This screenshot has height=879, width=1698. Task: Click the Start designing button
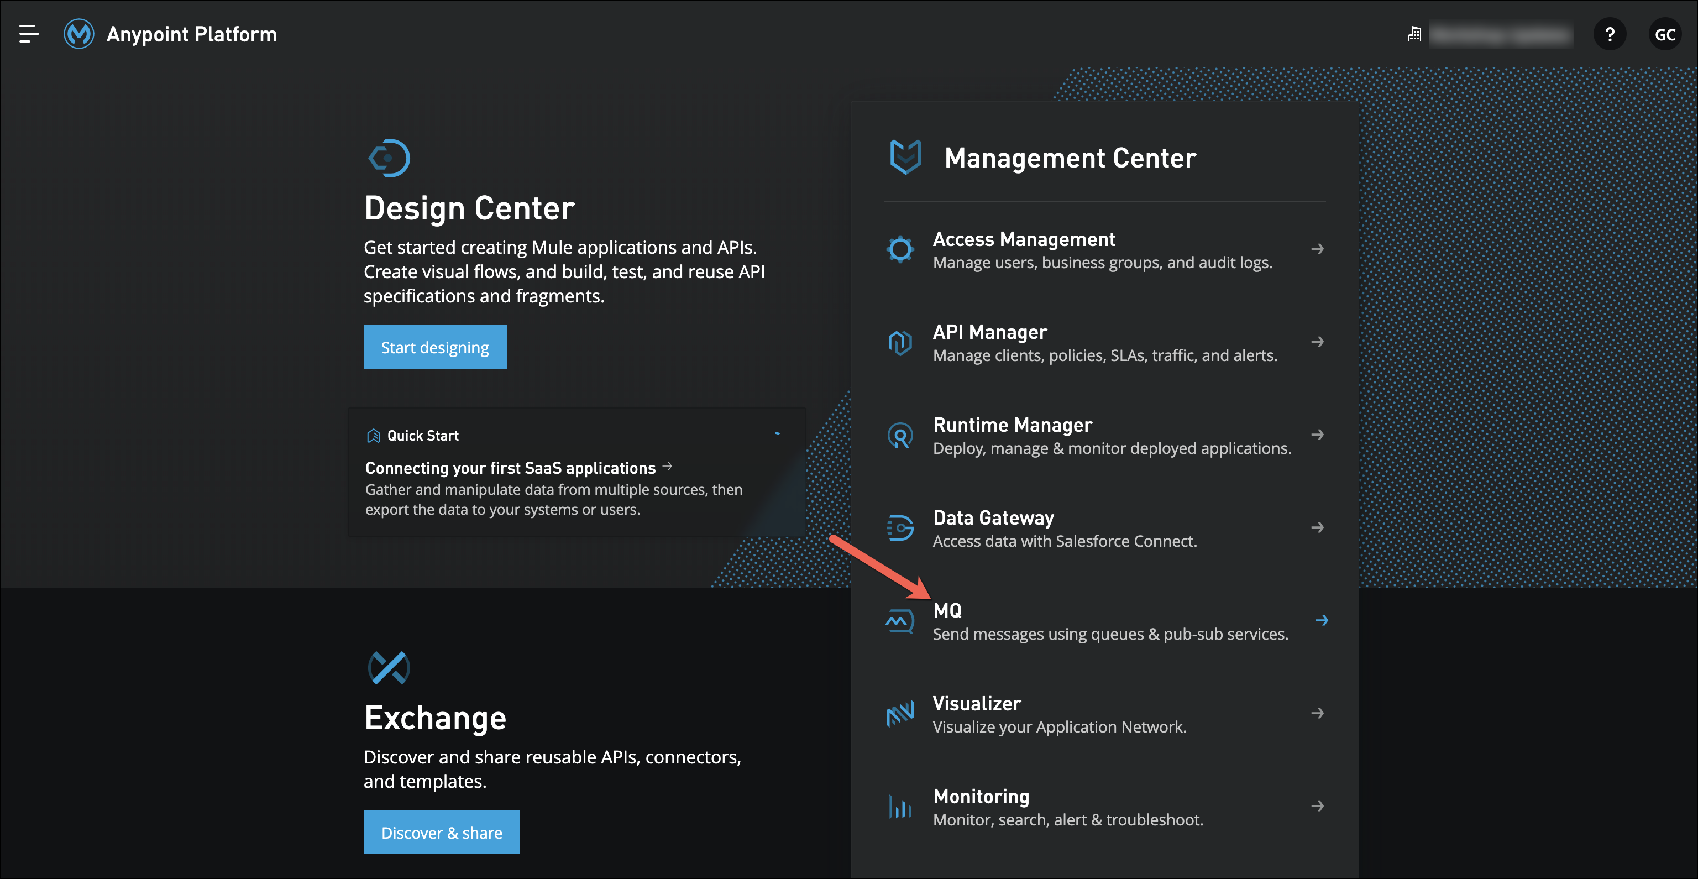[435, 347]
